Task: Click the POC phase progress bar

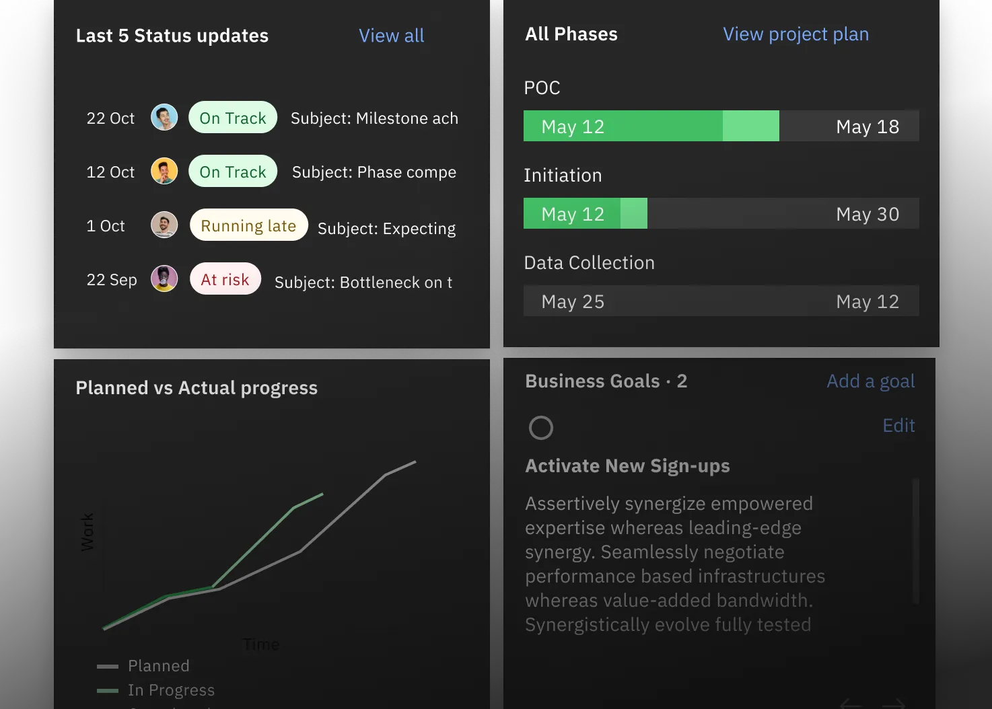Action: tap(721, 126)
